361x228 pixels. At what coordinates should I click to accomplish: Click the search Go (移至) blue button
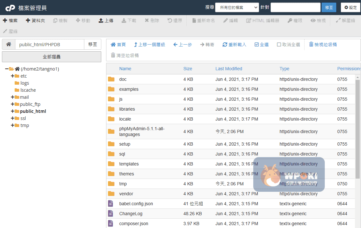coord(329,7)
